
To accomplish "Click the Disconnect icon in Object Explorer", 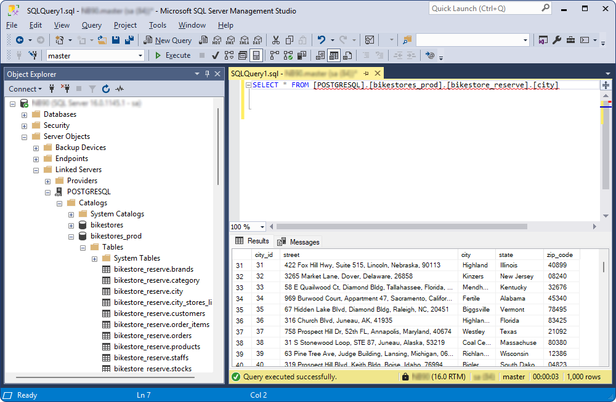I will pos(65,89).
